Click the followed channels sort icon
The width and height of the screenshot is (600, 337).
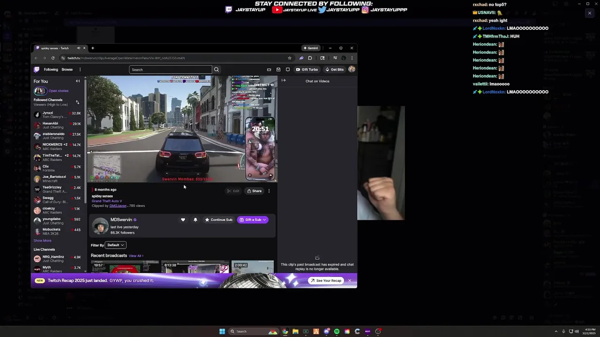(77, 102)
